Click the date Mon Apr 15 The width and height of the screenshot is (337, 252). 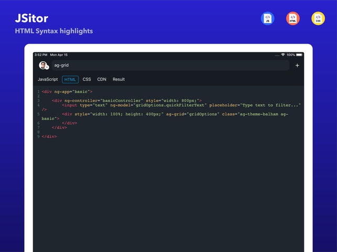pyautogui.click(x=59, y=55)
